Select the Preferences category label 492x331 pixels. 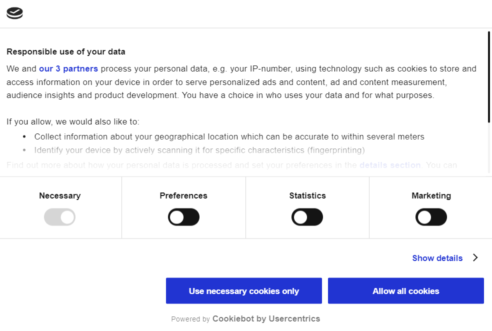(183, 196)
